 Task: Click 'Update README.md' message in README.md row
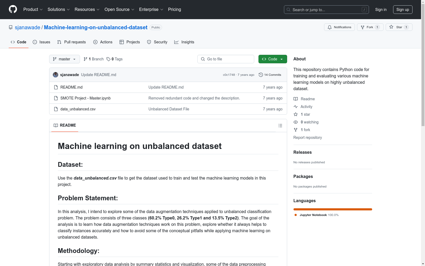click(x=166, y=87)
